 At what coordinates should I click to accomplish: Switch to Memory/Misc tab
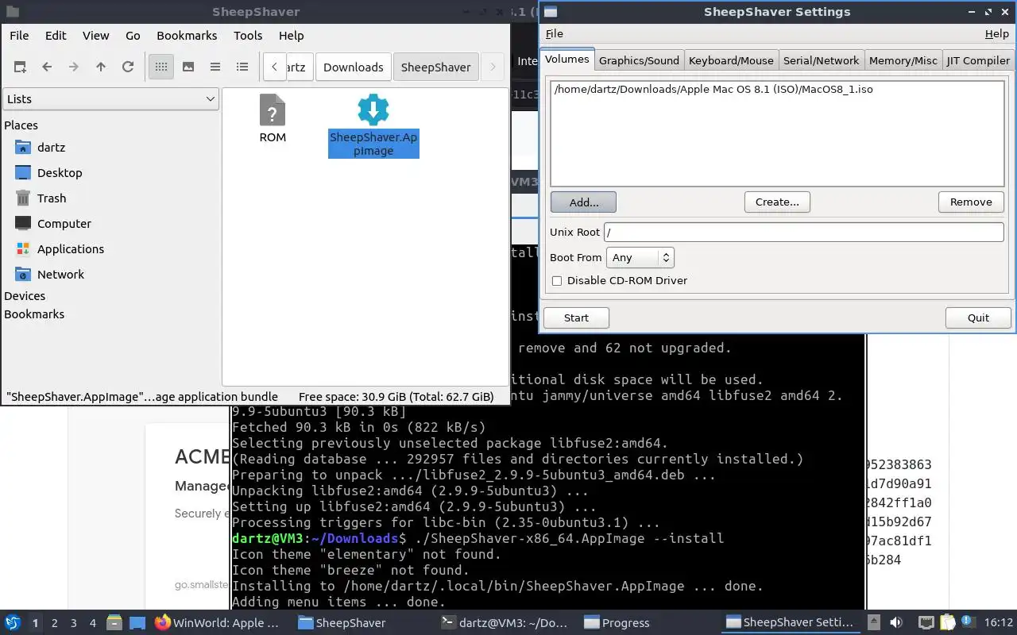(903, 60)
